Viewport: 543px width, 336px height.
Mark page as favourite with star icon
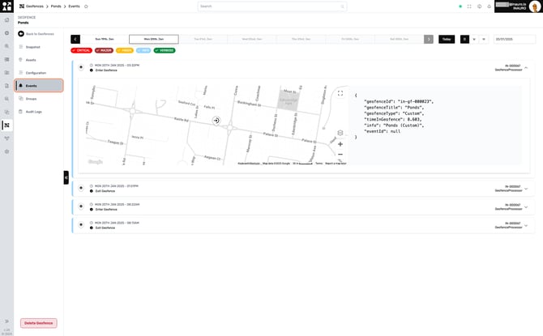86,6
